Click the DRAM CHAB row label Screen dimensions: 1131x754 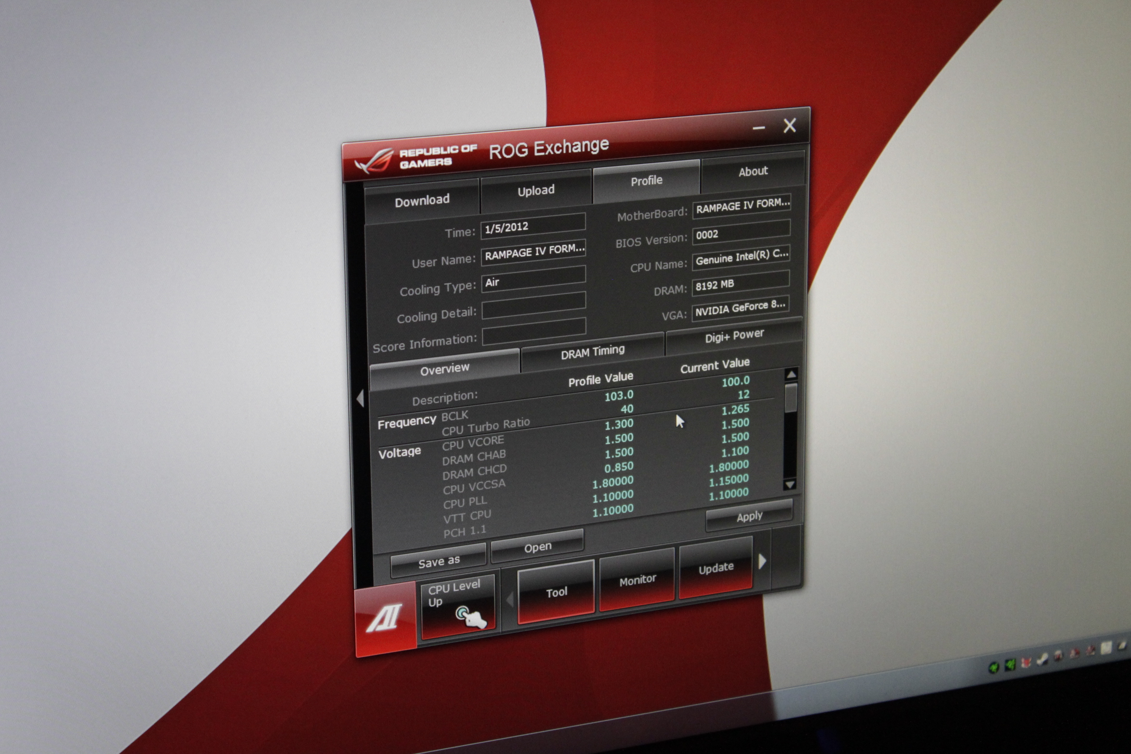click(x=474, y=457)
